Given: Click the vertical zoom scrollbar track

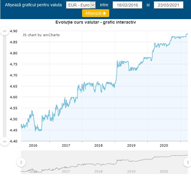Looking at the screenshot, I should [5, 86].
